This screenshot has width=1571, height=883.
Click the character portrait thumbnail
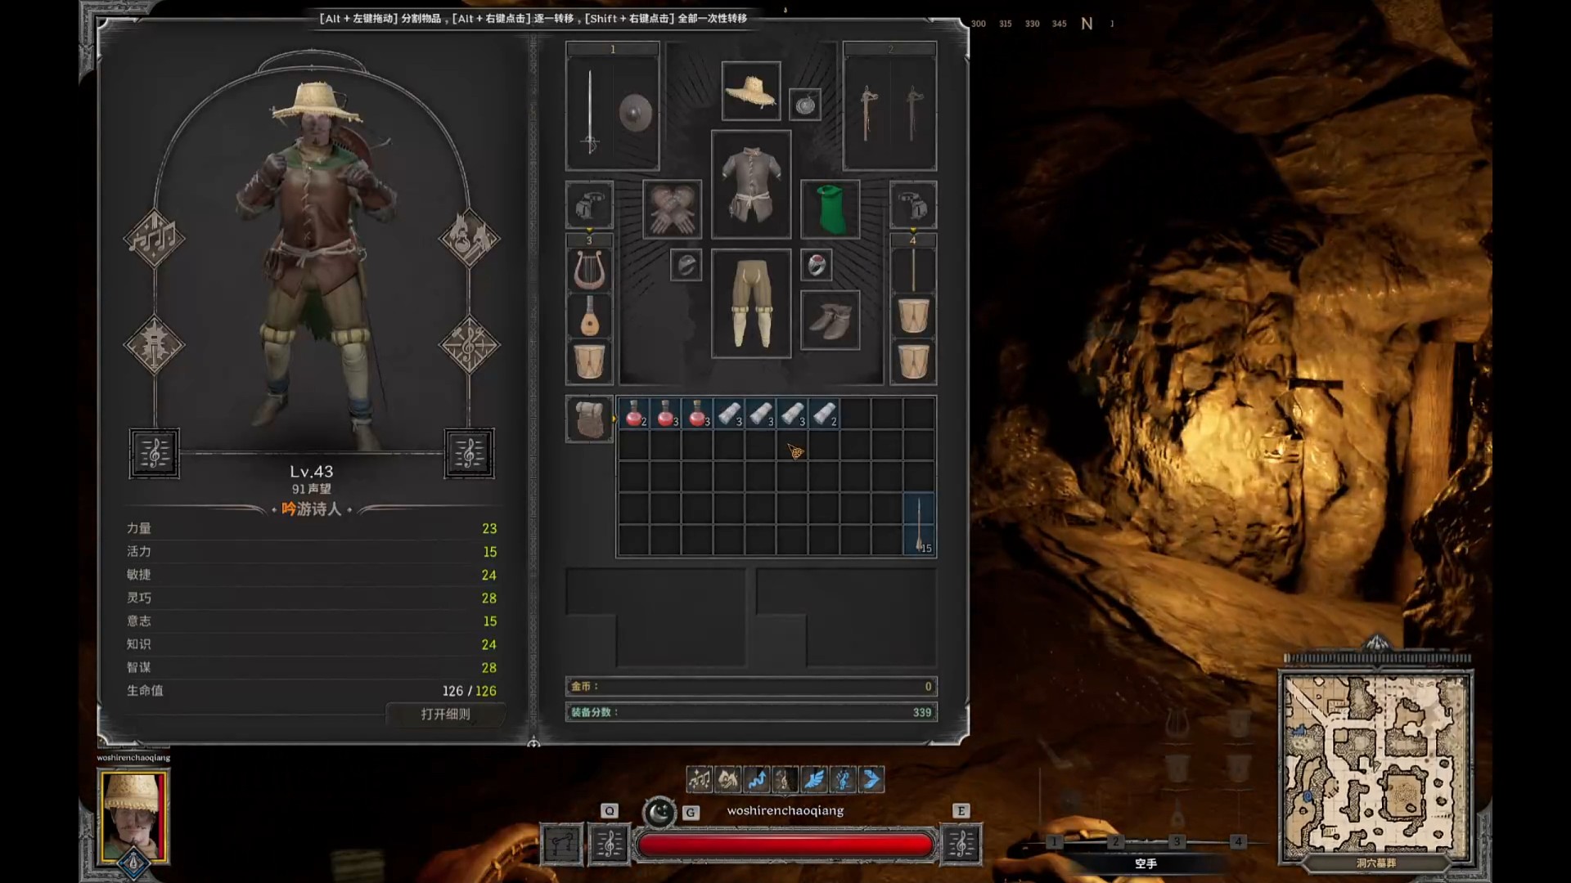(133, 817)
